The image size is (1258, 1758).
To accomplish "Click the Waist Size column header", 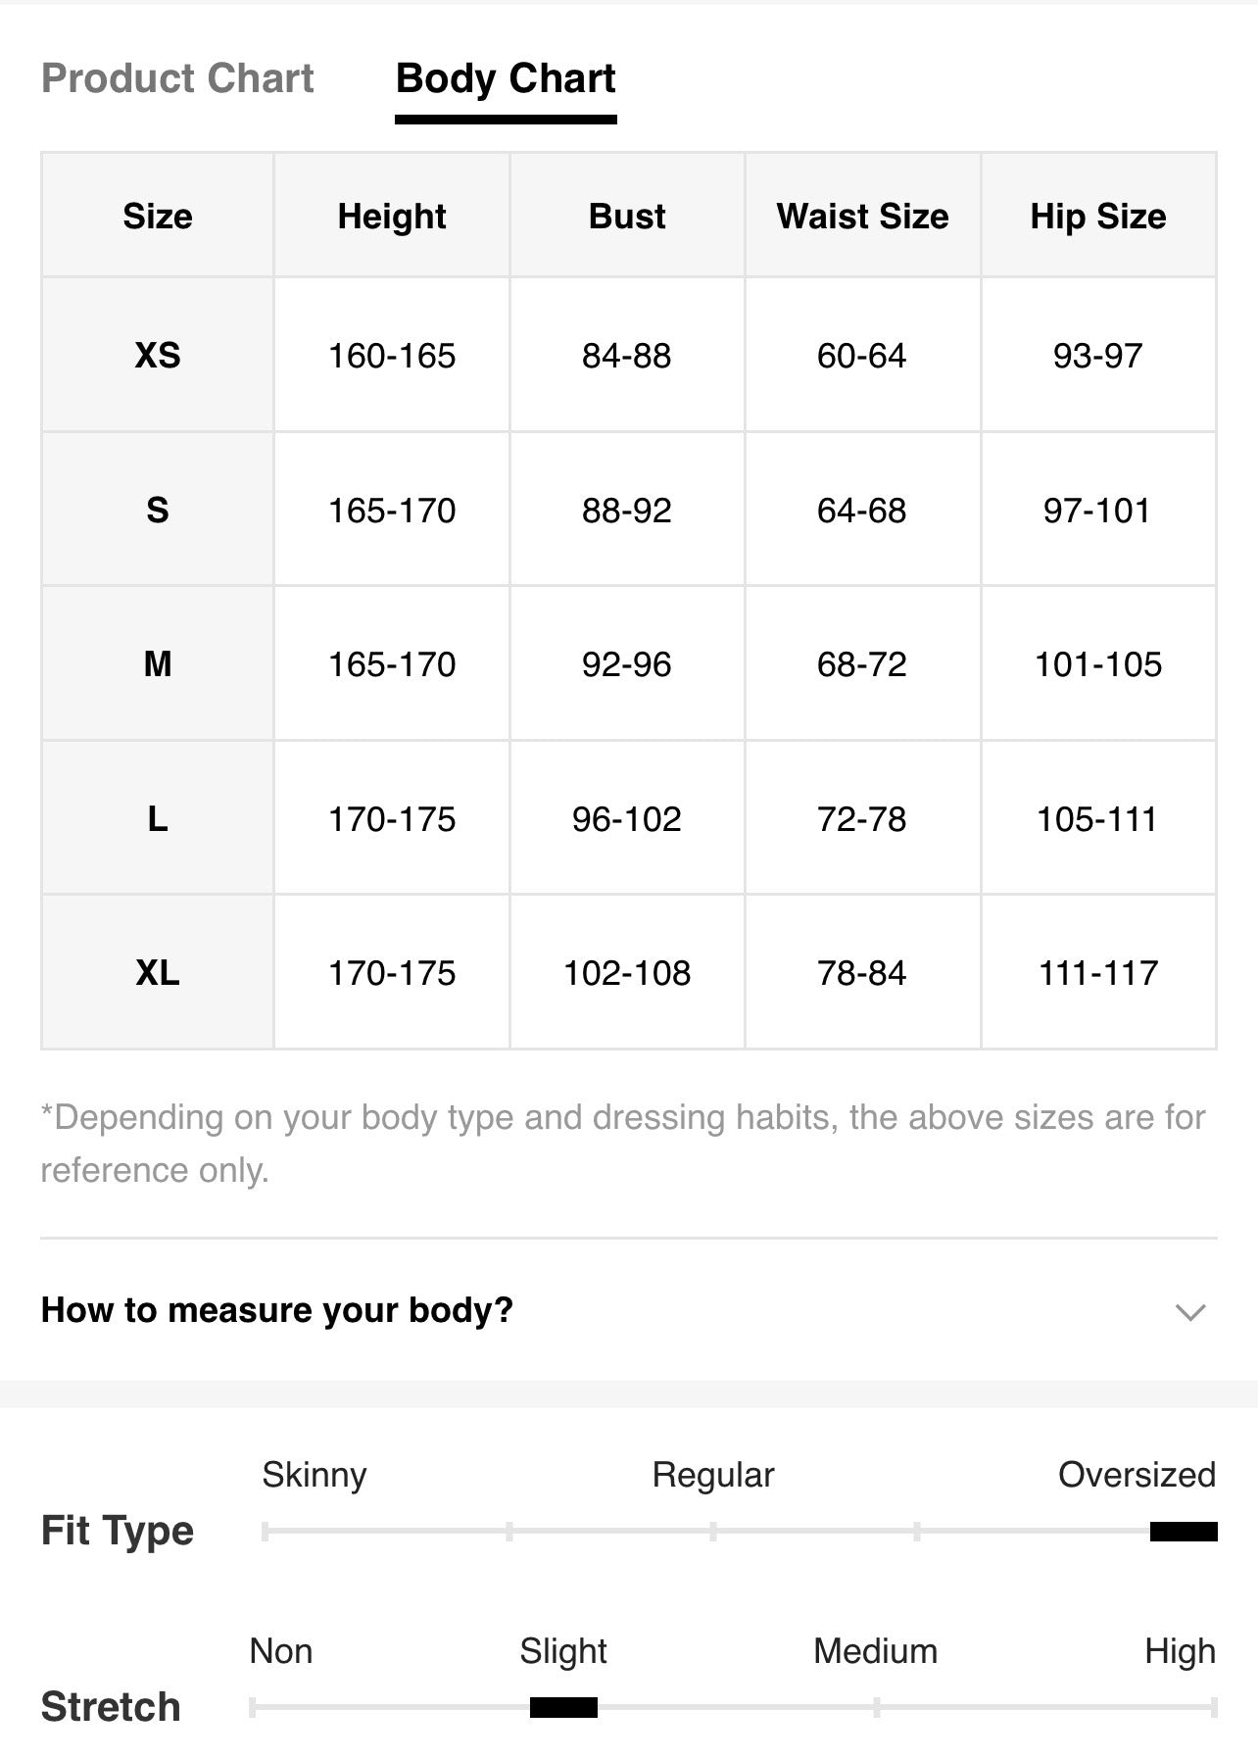I will (862, 216).
